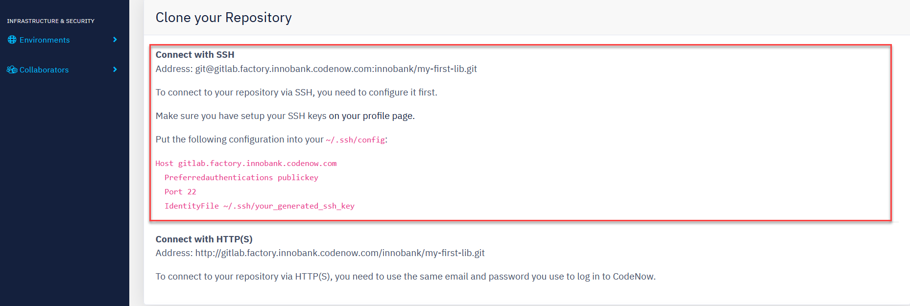Click the SSH address git@gitlab text

(x=336, y=69)
